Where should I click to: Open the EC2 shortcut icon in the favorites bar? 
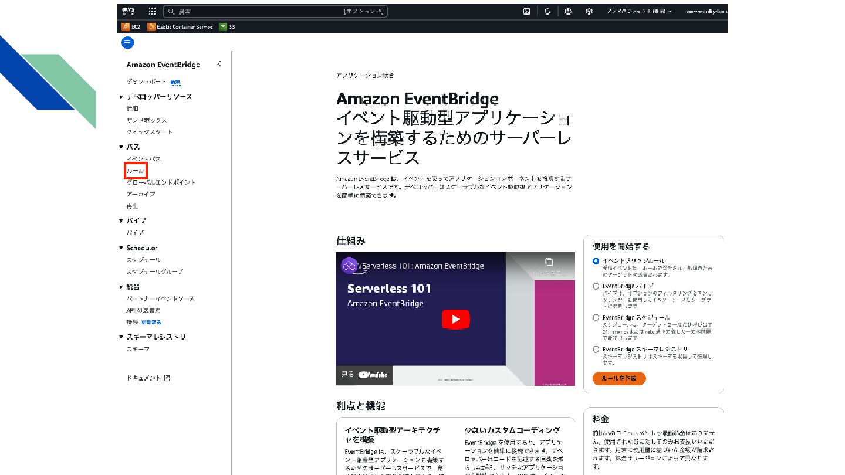125,27
